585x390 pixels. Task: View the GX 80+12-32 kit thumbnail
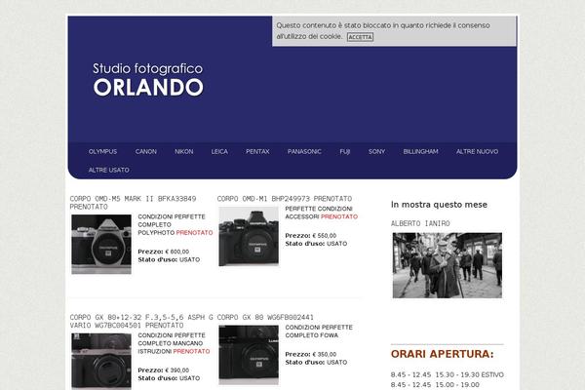[x=101, y=362]
